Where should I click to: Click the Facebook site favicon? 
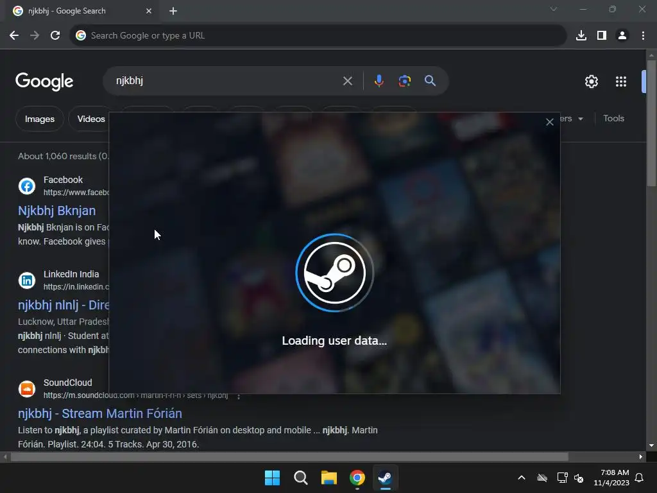(x=27, y=186)
